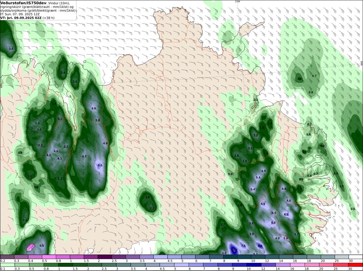Click the pink snow patch labelled 1.0
This screenshot has height=271, width=363.
click(30, 248)
